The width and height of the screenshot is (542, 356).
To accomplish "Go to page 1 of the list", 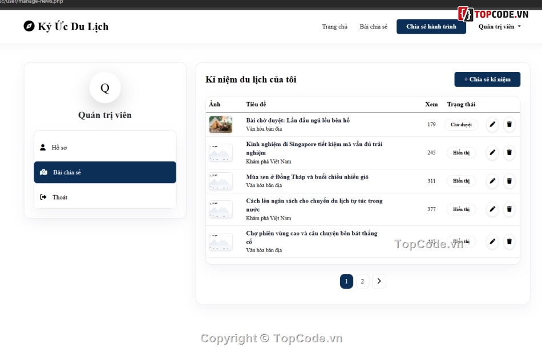I will (x=346, y=281).
